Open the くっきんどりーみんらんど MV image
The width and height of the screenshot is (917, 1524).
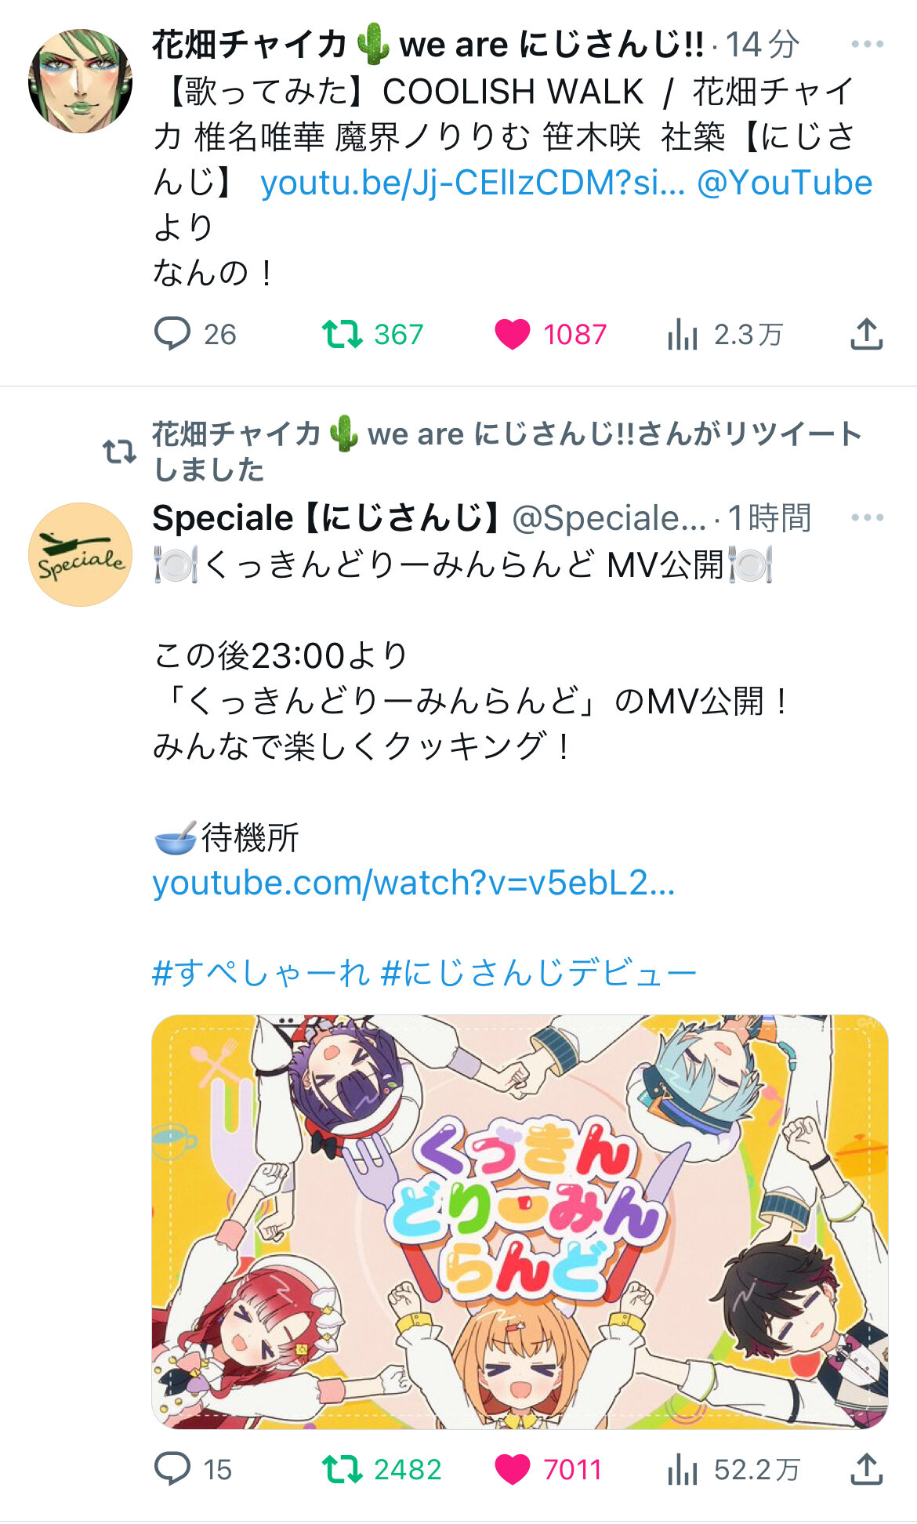coord(520,1221)
